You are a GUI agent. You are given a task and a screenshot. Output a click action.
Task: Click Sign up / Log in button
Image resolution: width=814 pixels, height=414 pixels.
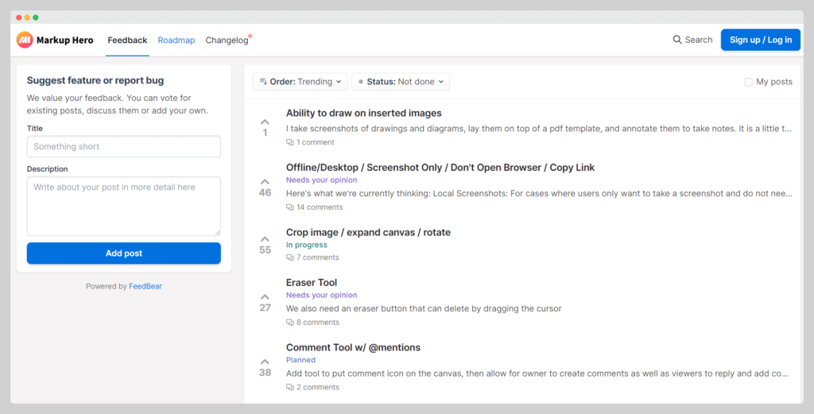pos(760,40)
